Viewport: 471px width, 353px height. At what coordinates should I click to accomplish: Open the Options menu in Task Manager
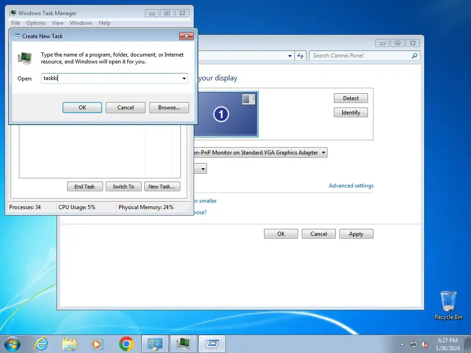click(x=36, y=23)
